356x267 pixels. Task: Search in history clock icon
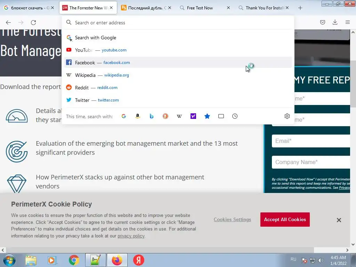tap(235, 116)
